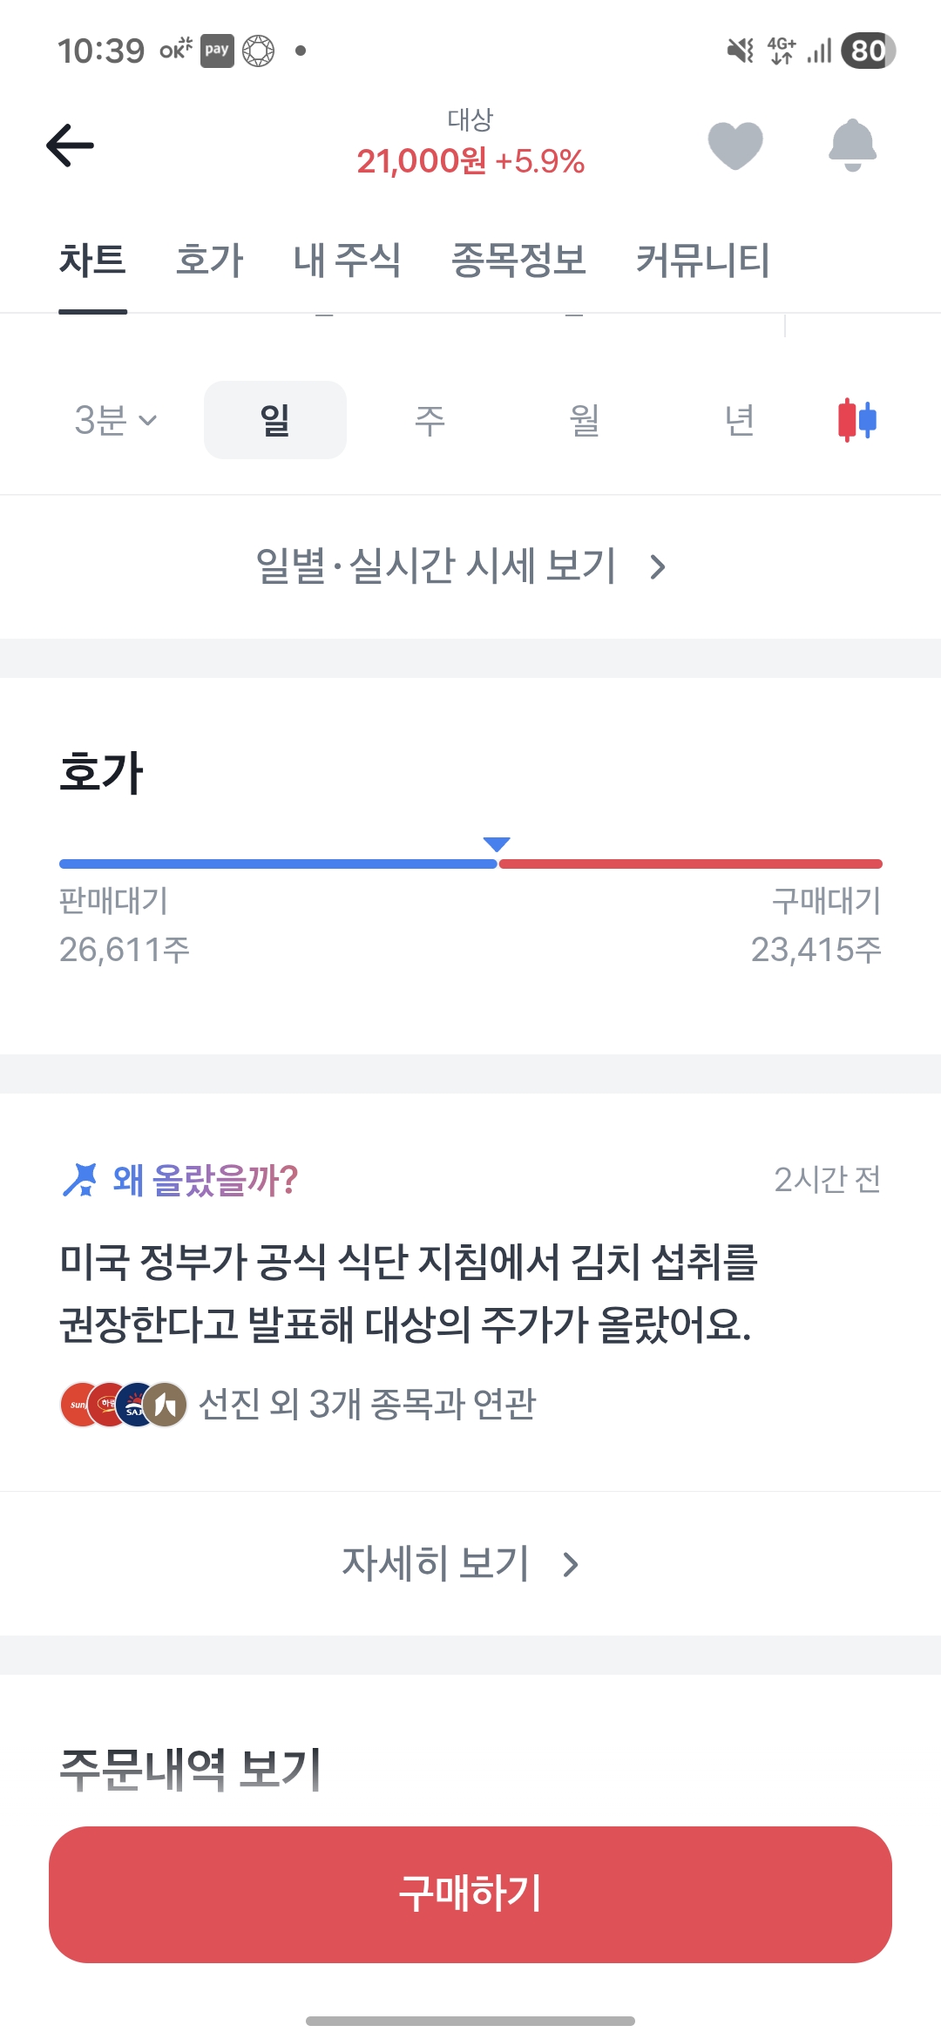Open the 3분 interval dropdown
Screen dimensions: 941x2039
(115, 420)
